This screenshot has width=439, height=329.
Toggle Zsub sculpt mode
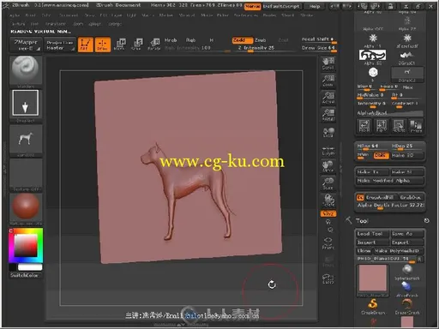click(261, 40)
